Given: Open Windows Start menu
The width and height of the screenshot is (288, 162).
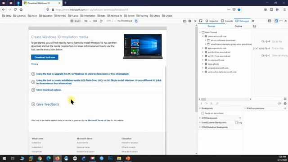Looking at the screenshot, I should 4,158.
